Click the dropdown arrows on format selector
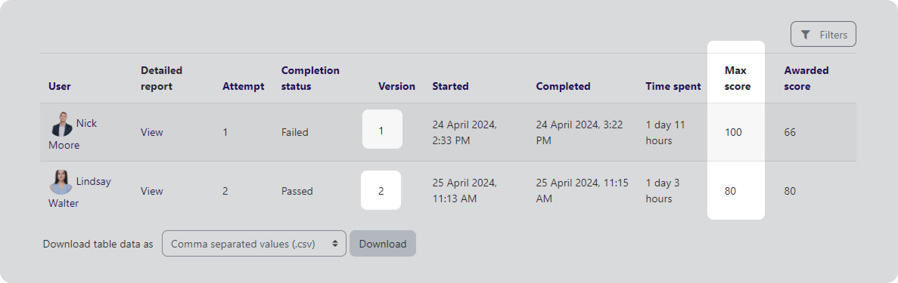Screen dimensions: 898x283 point(335,244)
